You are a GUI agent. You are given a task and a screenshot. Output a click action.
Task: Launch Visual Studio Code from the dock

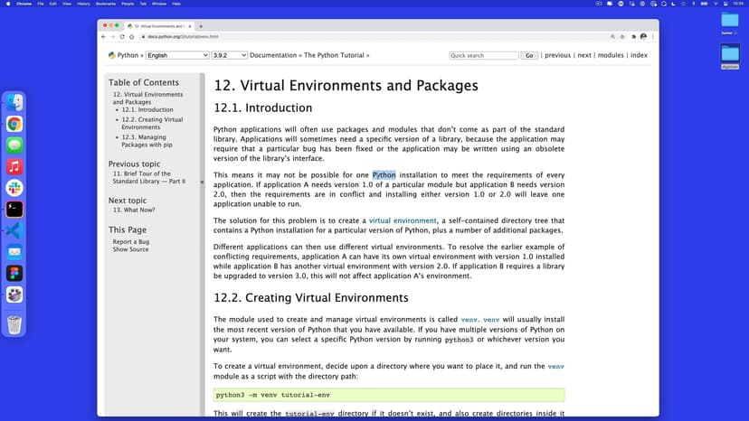14,230
